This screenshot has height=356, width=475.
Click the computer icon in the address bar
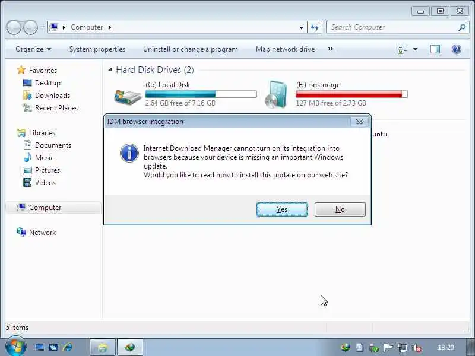pyautogui.click(x=53, y=27)
